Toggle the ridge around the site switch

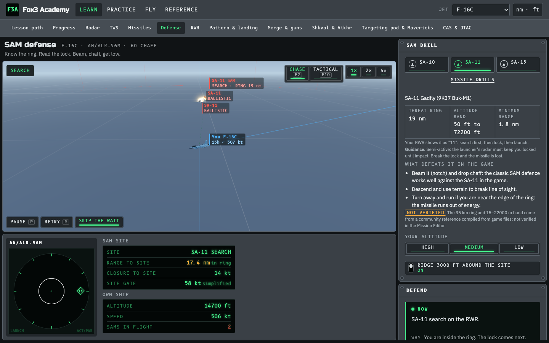[411, 268]
